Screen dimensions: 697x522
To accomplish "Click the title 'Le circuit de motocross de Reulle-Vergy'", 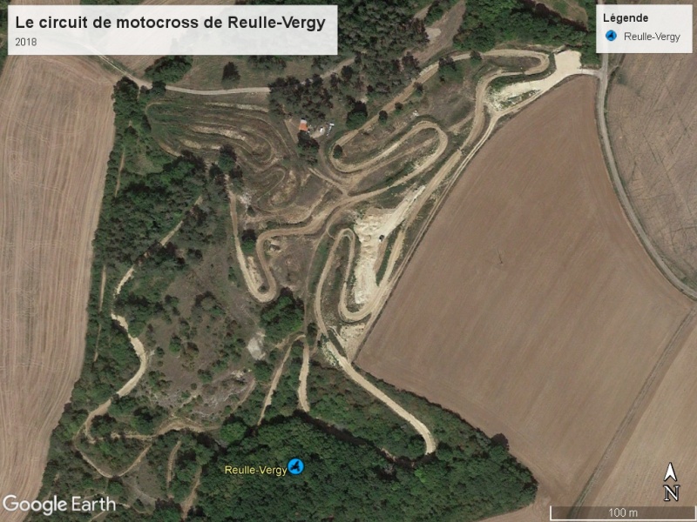I will point(170,23).
